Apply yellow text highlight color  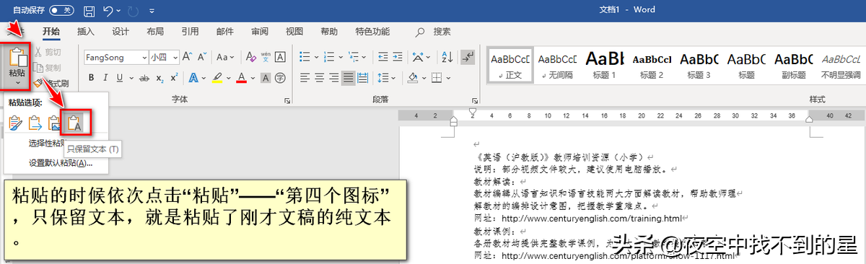click(216, 77)
